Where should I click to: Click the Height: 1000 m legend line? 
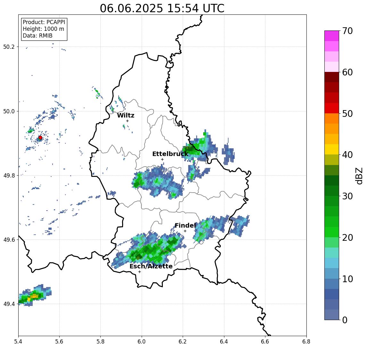43,29
